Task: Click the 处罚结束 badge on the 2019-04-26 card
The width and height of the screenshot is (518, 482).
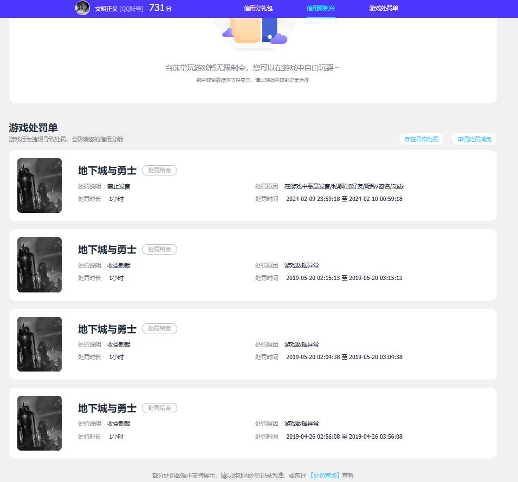Action: (x=159, y=408)
